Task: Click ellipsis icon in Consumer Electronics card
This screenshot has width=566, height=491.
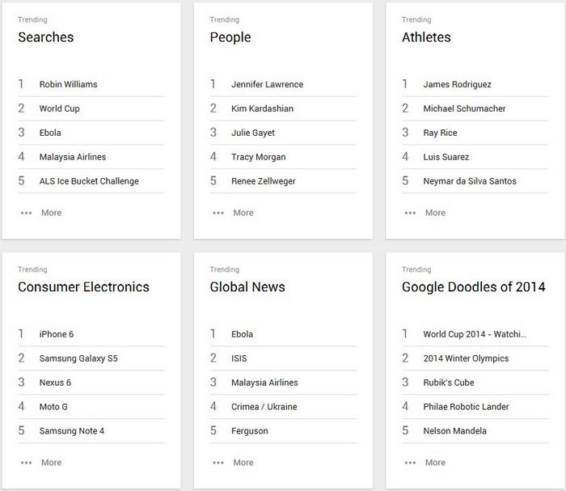Action: point(27,463)
